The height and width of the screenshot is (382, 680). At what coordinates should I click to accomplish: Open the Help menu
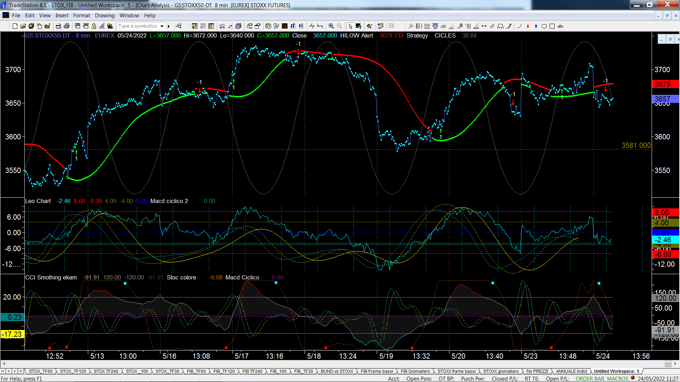[150, 16]
